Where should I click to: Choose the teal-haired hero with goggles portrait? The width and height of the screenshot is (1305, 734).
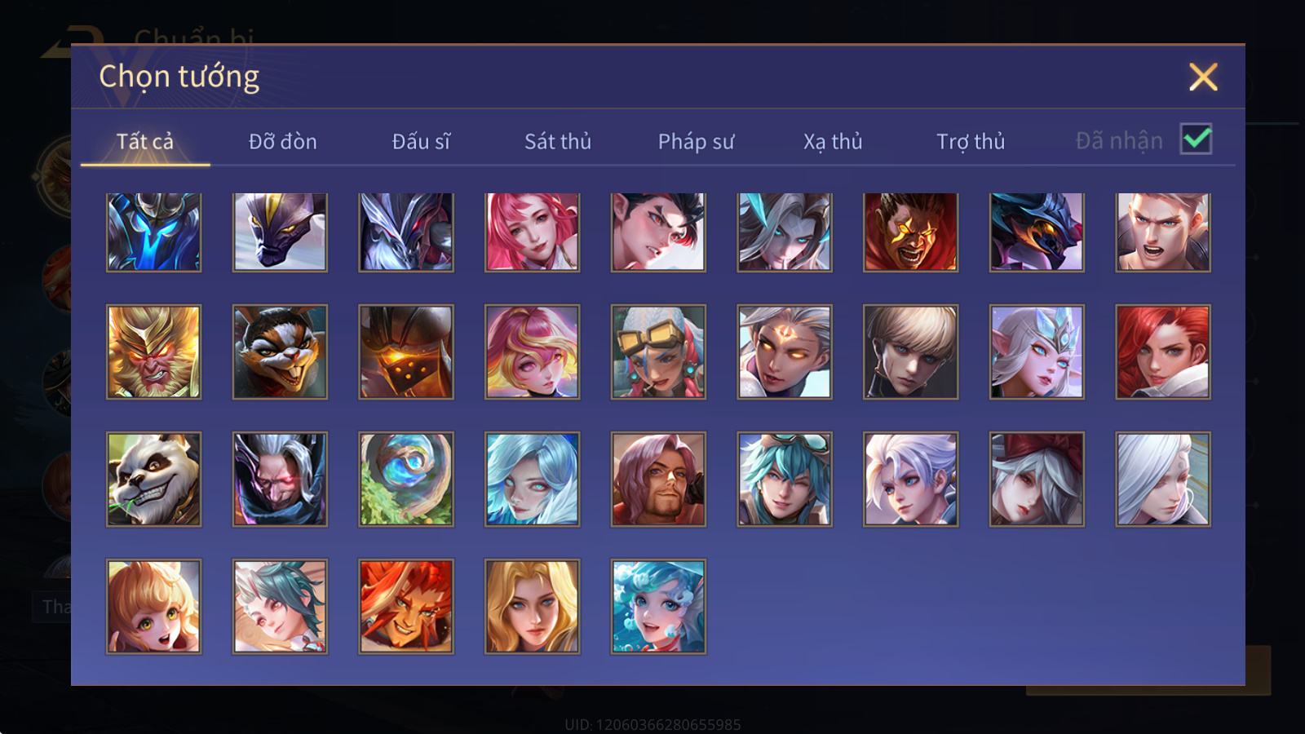click(785, 479)
